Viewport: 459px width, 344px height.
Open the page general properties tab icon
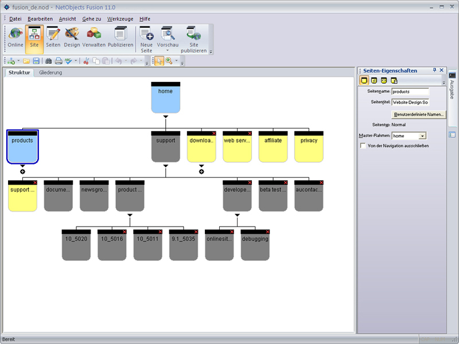tap(364, 80)
